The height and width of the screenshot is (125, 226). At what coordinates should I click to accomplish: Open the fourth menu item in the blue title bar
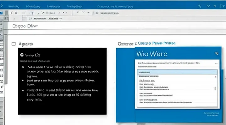pyautogui.click(x=74, y=6)
